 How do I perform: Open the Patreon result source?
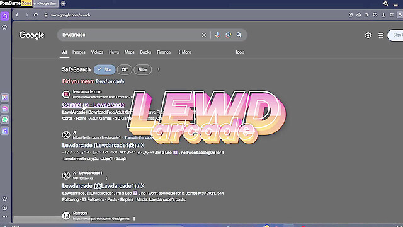click(80, 213)
